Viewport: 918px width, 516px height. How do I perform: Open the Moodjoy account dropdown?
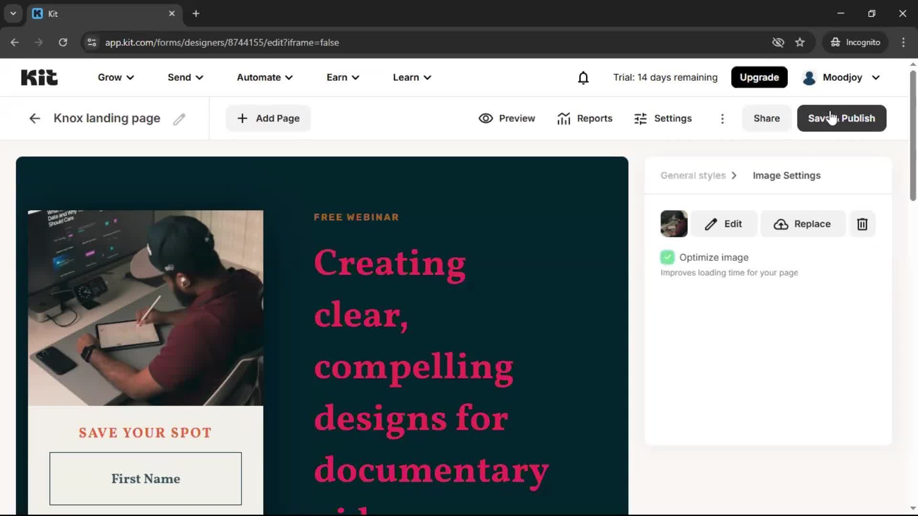coord(841,77)
